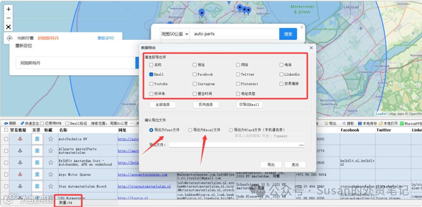This screenshot has height=207, width=422.
Task: Toggle fullscreen map view icon
Action: point(9,27)
